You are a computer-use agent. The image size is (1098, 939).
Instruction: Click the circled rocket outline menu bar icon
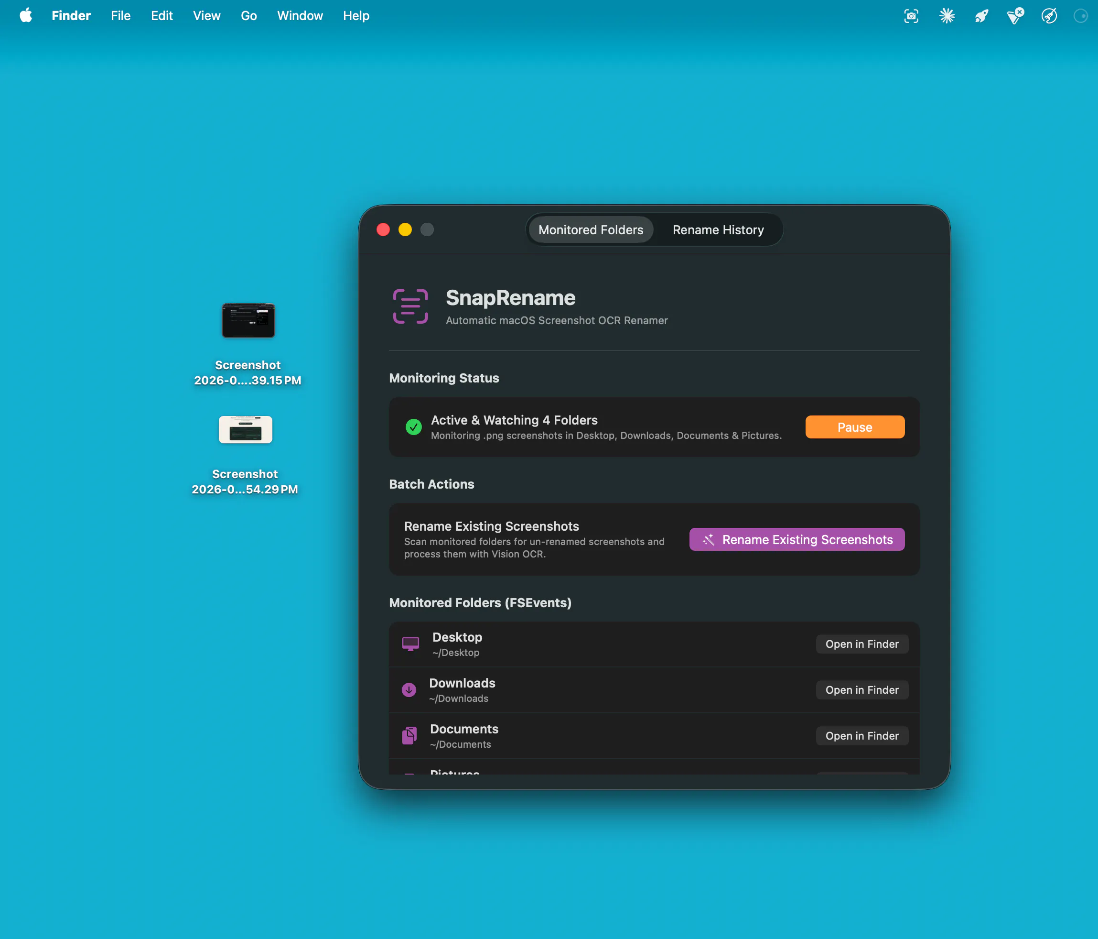point(1049,16)
